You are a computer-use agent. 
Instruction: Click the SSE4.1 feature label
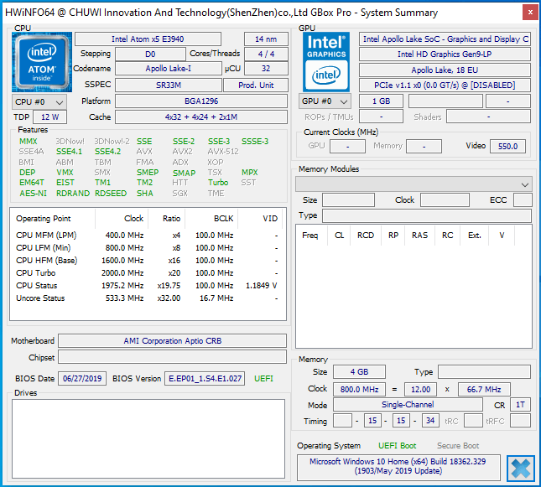point(70,152)
